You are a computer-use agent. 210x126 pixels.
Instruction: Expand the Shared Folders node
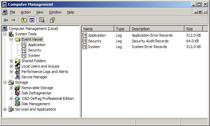[11, 61]
